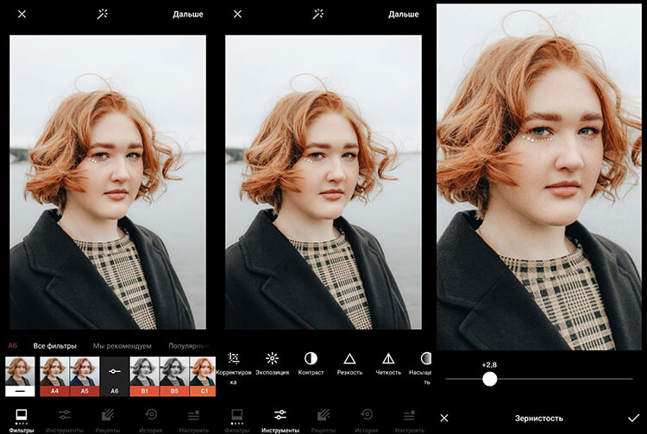Open the Crop/Adjust (Корректировка) tool
The image size is (647, 434).
coord(233,358)
